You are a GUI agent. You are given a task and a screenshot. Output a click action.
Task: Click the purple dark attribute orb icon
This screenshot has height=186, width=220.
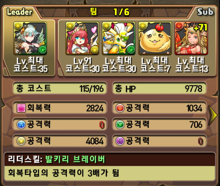coord(120,141)
